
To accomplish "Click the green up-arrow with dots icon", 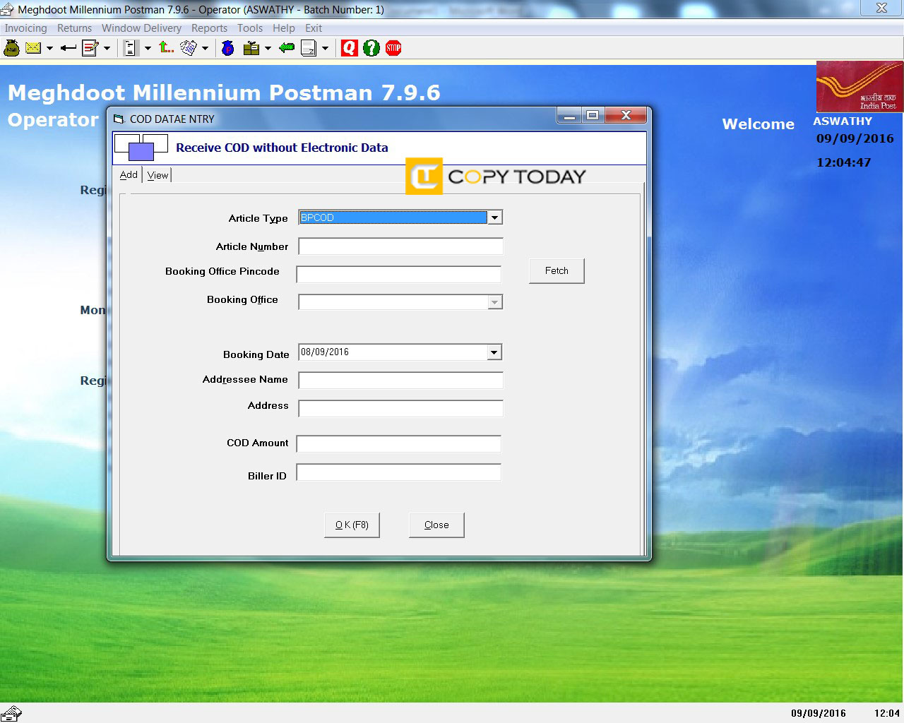I will click(x=167, y=47).
